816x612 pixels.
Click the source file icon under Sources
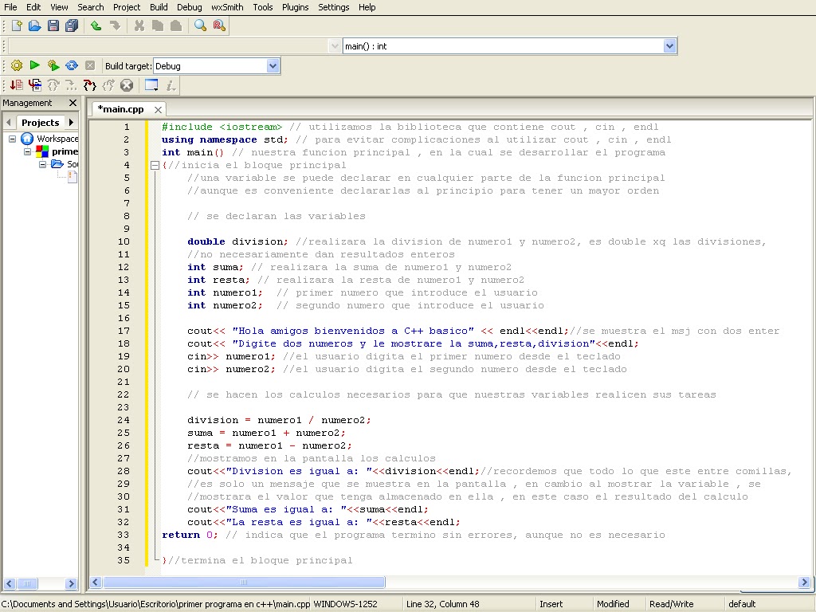click(x=73, y=177)
